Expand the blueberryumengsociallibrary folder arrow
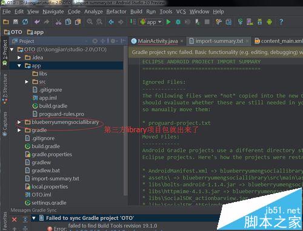The width and height of the screenshot is (303, 231). coord(19,122)
